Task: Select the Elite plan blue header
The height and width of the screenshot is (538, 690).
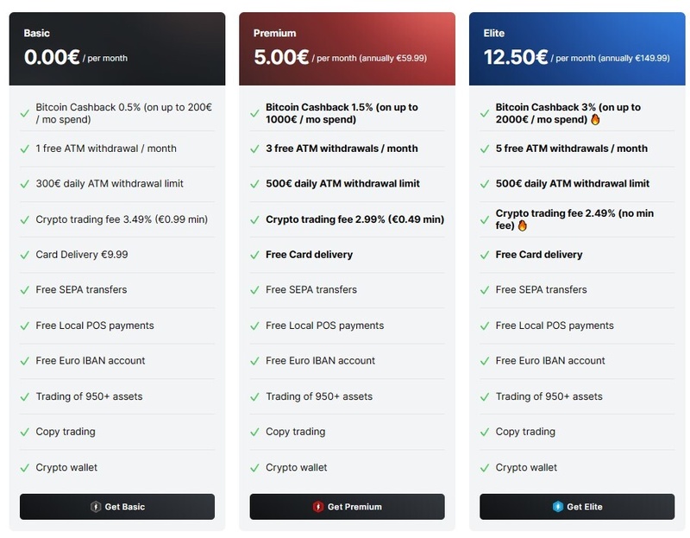Action: pyautogui.click(x=577, y=49)
